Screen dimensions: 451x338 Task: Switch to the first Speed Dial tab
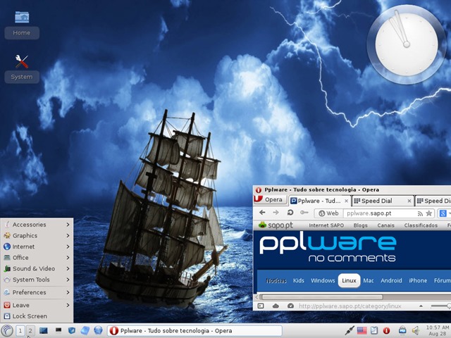(x=383, y=201)
